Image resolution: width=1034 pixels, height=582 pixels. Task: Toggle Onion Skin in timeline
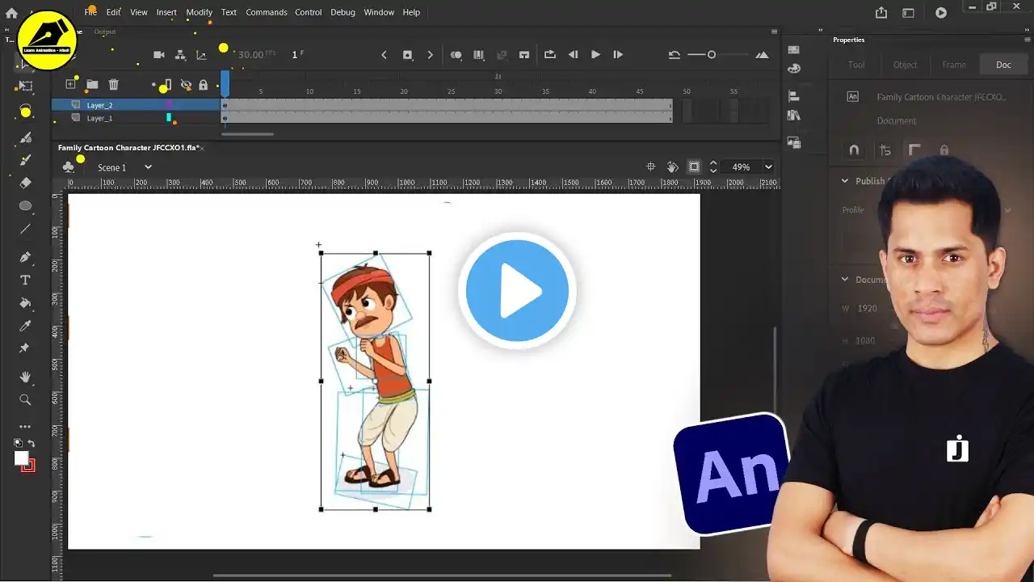[456, 55]
